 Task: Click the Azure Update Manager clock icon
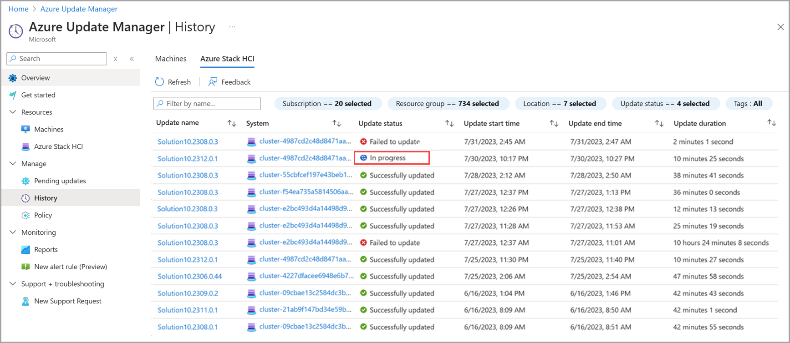point(15,31)
